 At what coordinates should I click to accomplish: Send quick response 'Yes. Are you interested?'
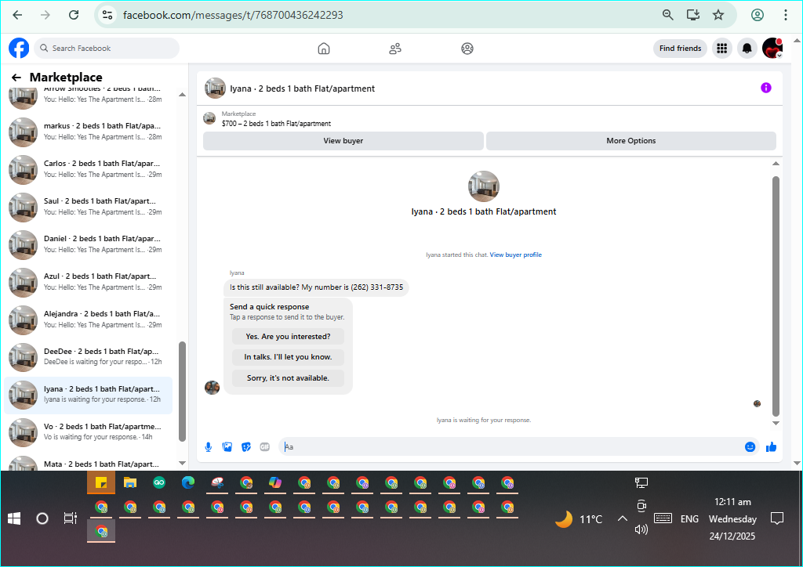tap(288, 337)
